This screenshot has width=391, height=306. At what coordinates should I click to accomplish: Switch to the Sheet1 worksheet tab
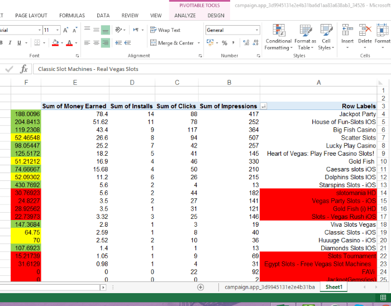(333, 287)
